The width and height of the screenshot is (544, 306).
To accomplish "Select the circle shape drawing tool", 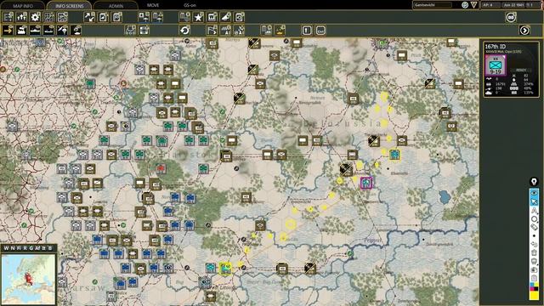I will [534, 219].
